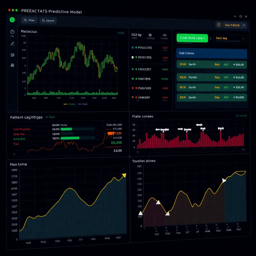
Task: Click the icon above the Catering label
Action: [x=150, y=35]
